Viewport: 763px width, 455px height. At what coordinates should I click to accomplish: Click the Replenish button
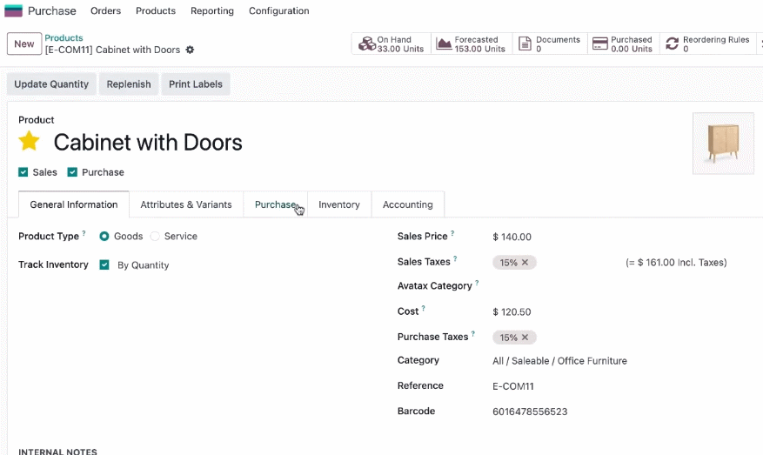[x=129, y=84]
